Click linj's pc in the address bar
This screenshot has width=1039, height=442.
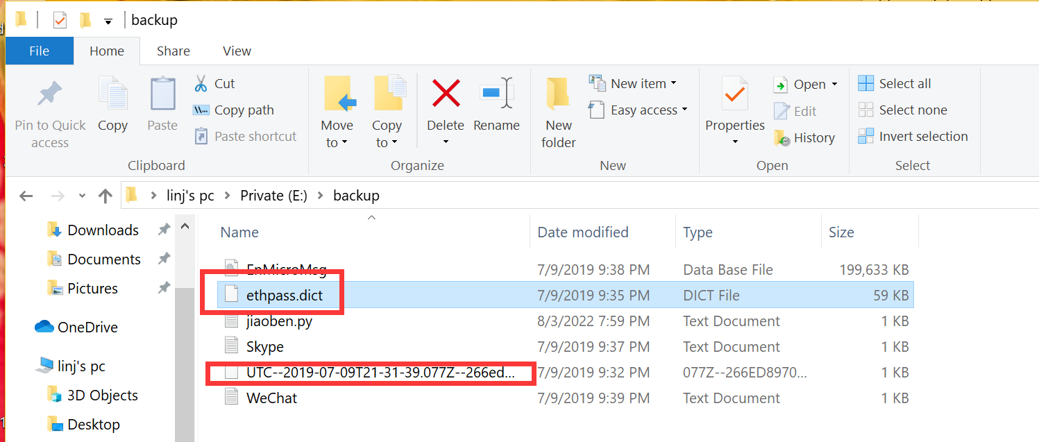[190, 196]
